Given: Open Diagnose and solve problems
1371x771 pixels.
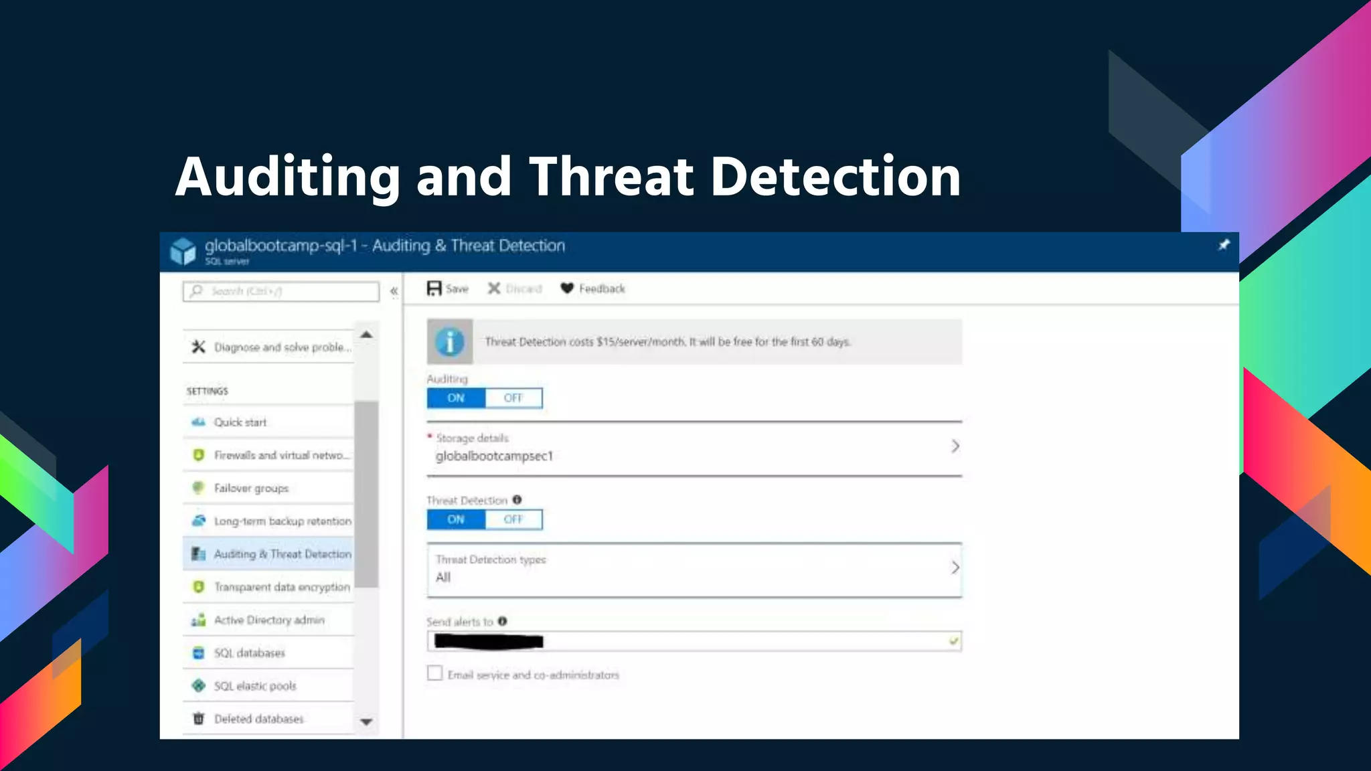Looking at the screenshot, I should click(x=268, y=347).
